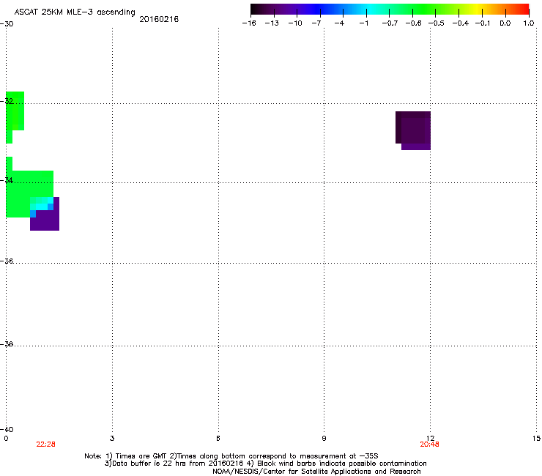Click the note line 'Times are GMT'

click(x=231, y=456)
